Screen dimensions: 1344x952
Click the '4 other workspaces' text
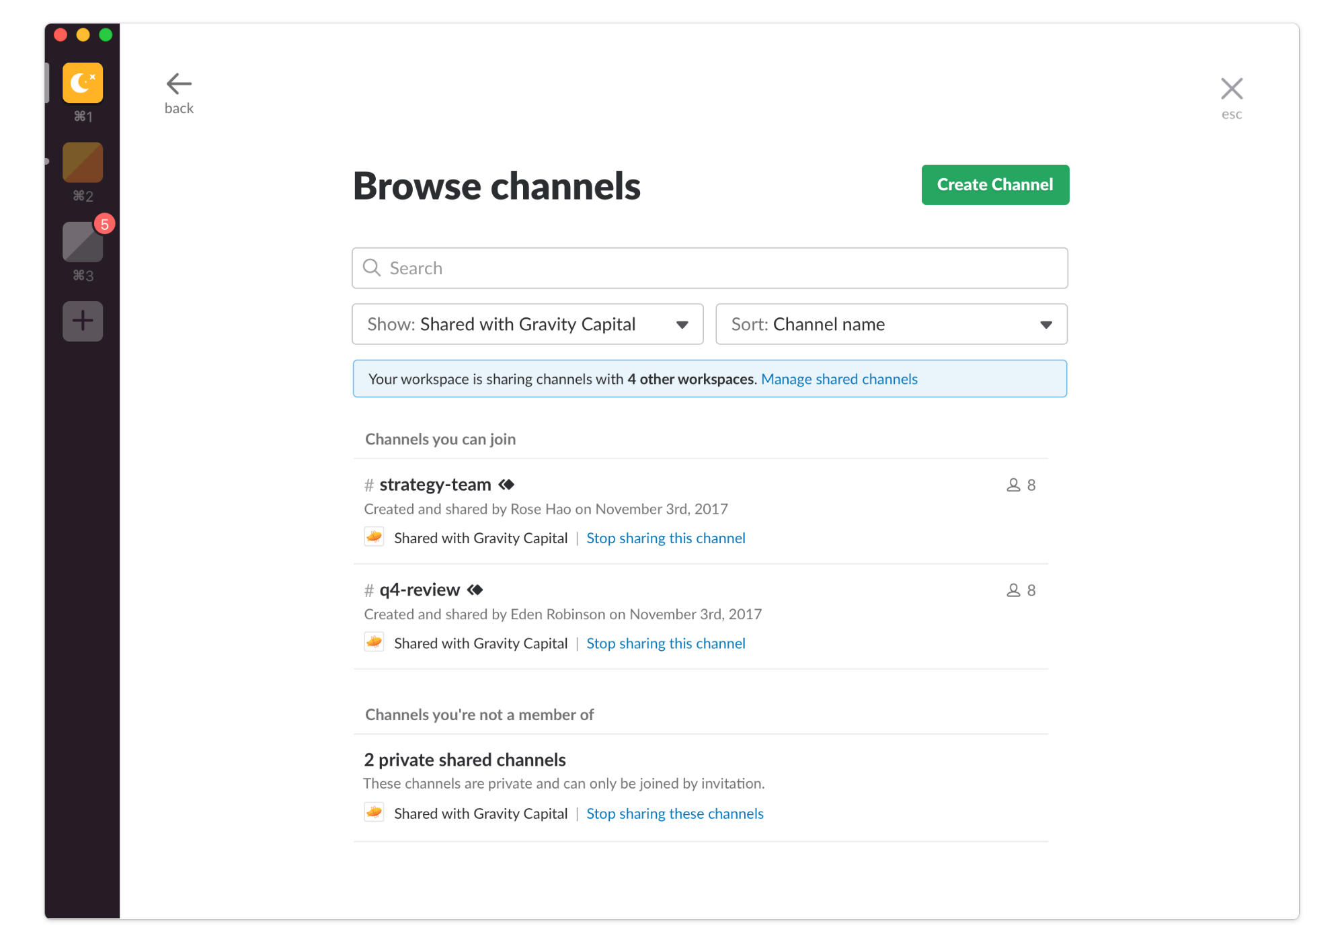[x=690, y=379]
